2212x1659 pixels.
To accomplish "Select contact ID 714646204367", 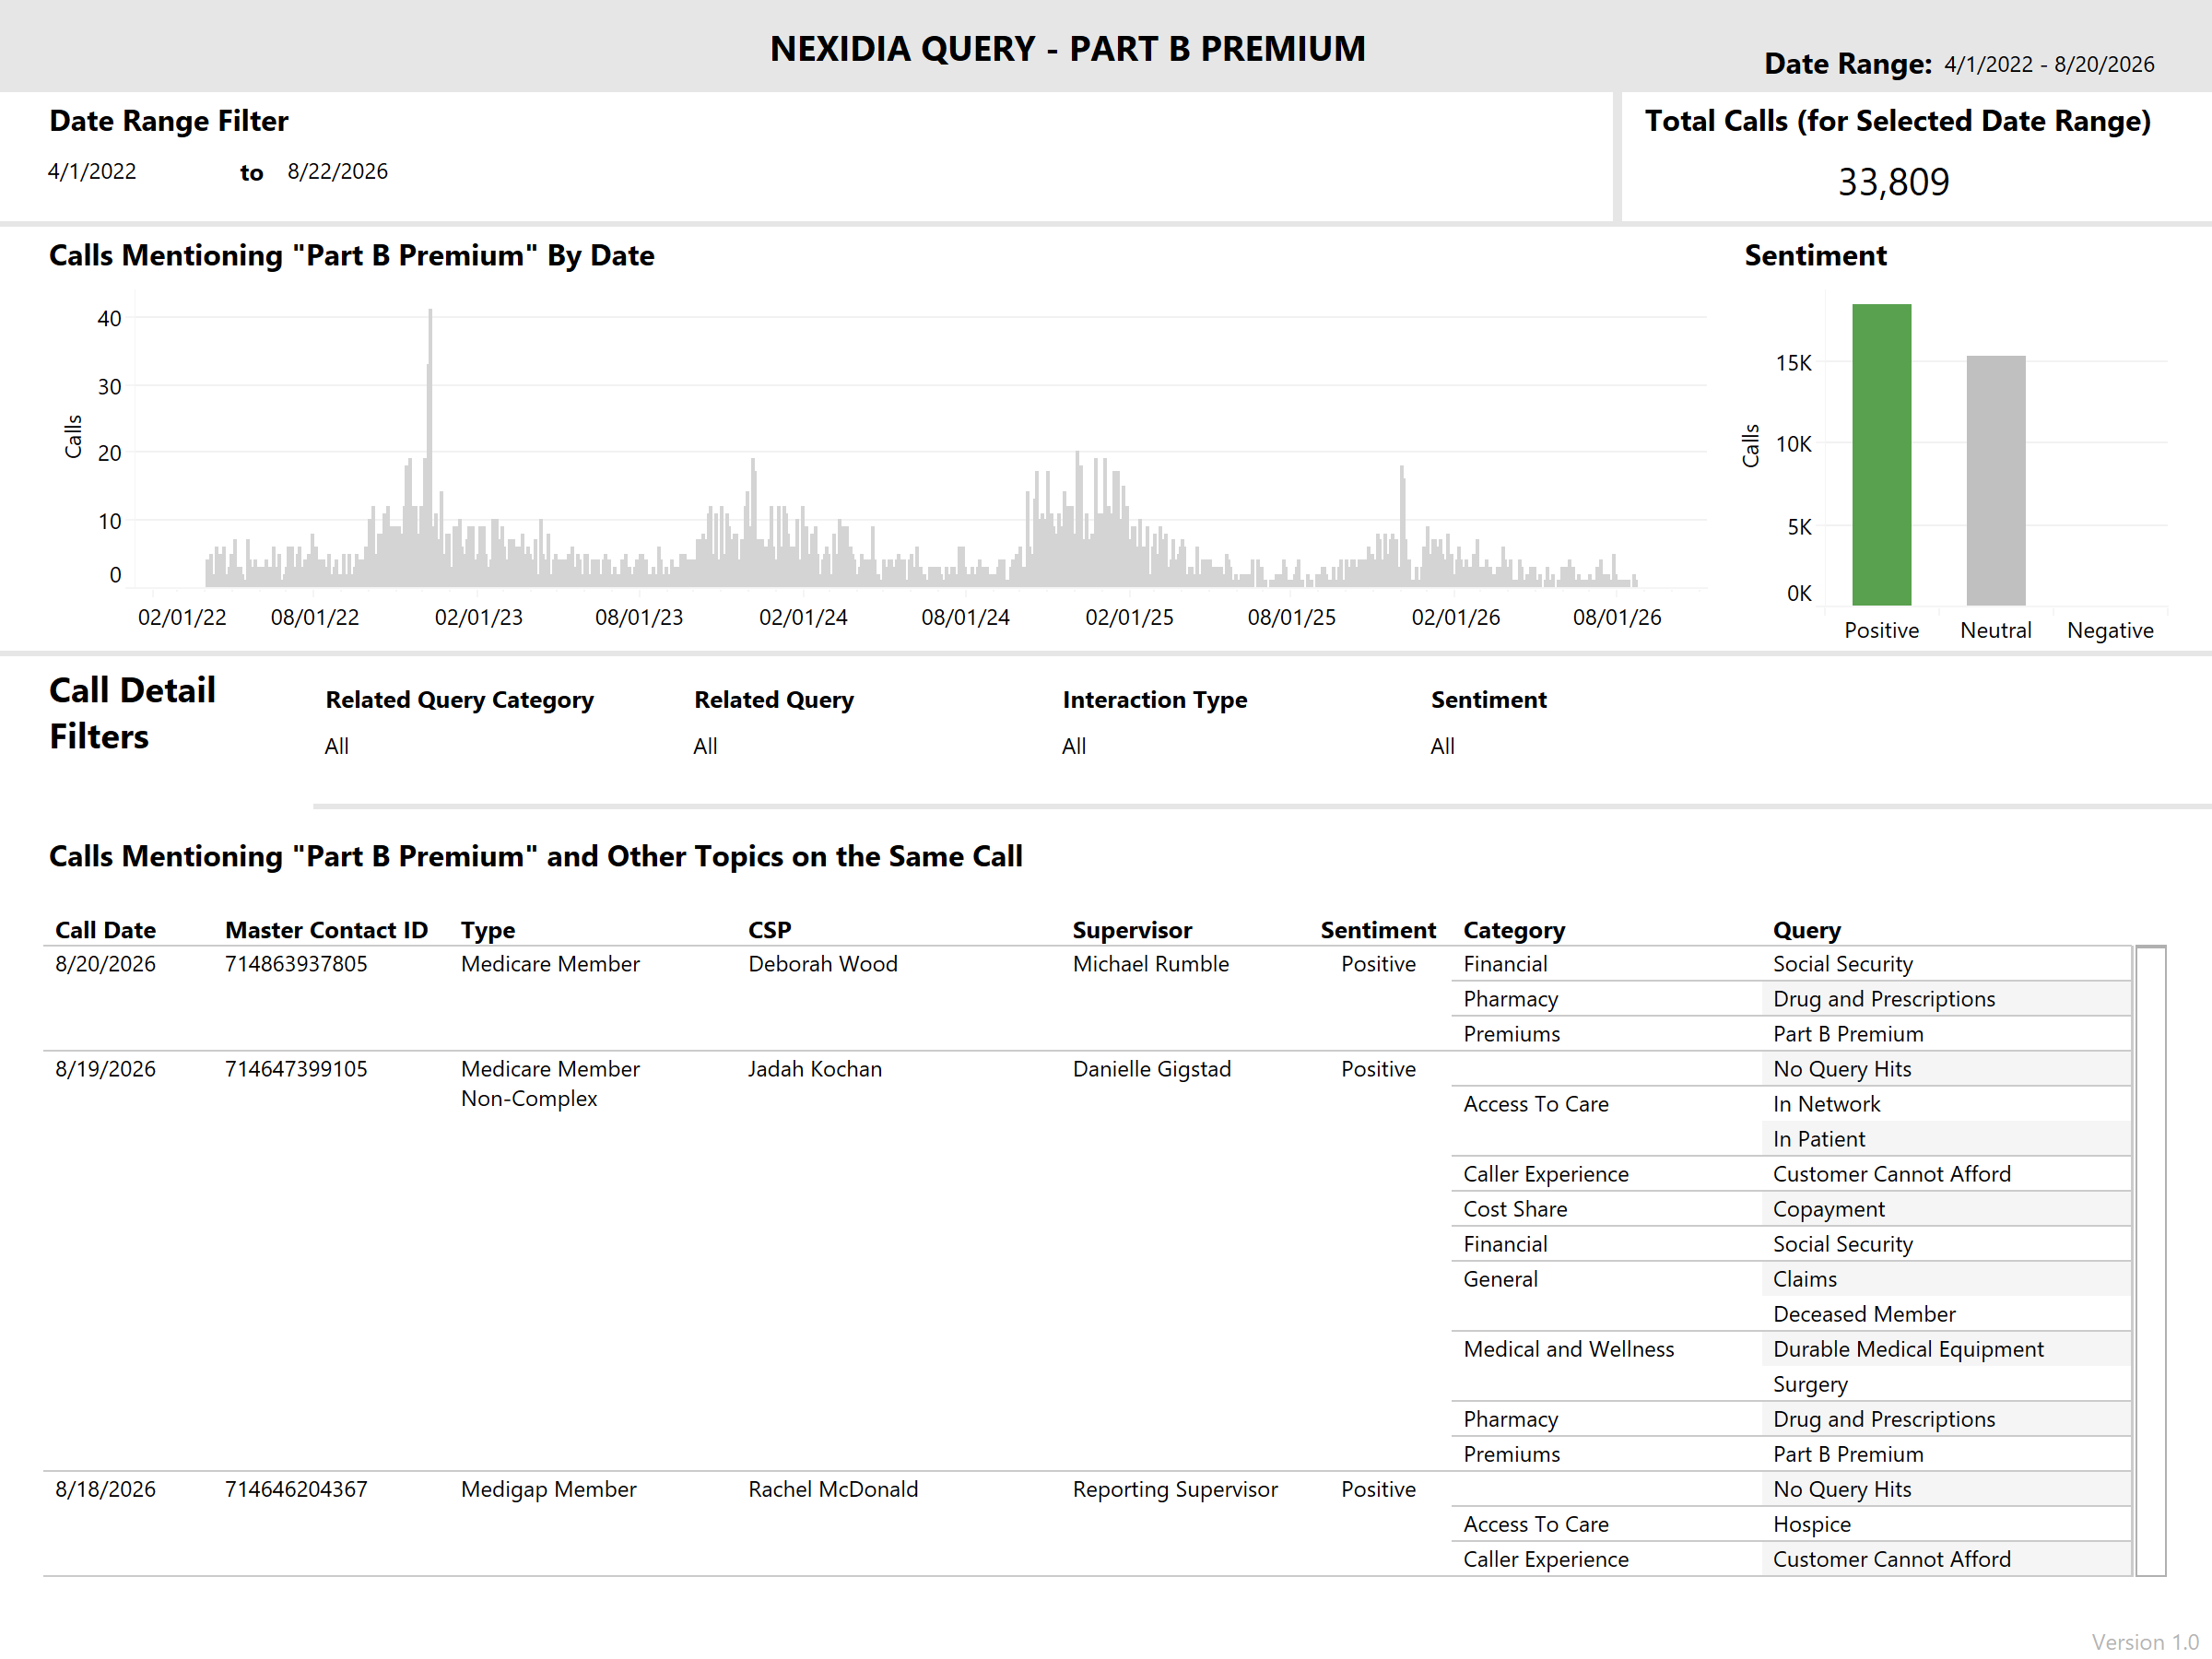I will pyautogui.click(x=296, y=1489).
